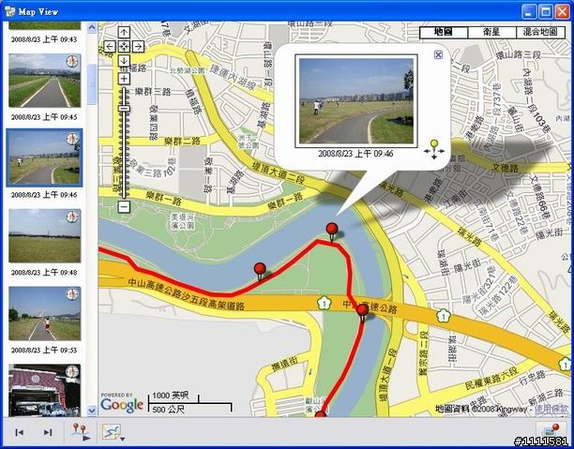Switch to the 地圖 map view

pos(444,32)
